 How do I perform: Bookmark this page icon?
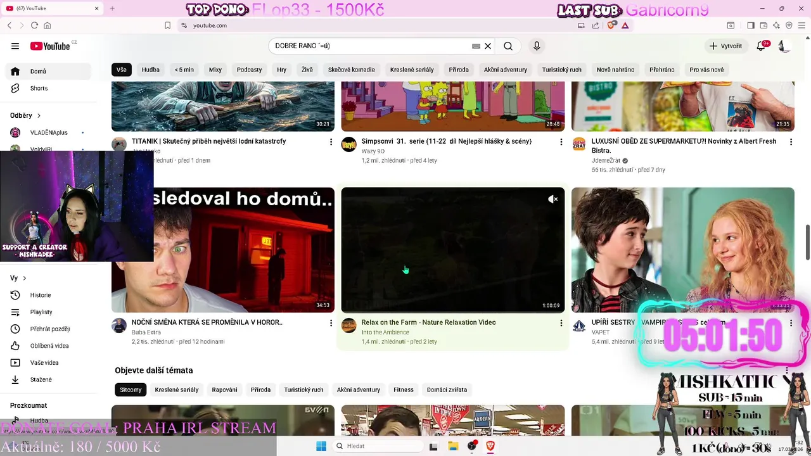[x=167, y=25]
